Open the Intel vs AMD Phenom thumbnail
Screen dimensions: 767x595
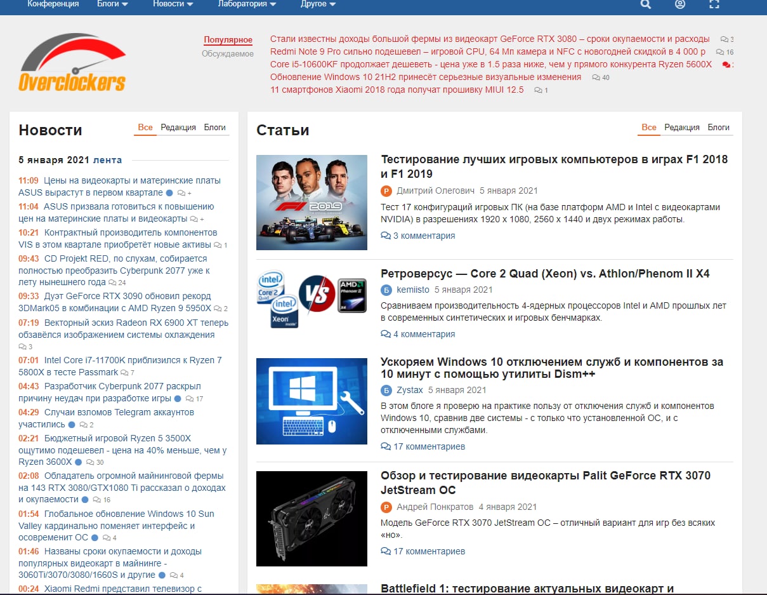(x=311, y=299)
